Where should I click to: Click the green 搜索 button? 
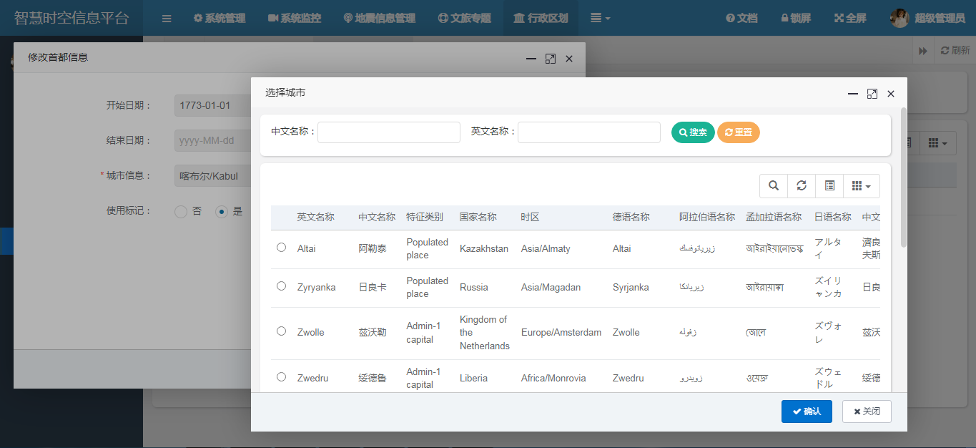(693, 132)
